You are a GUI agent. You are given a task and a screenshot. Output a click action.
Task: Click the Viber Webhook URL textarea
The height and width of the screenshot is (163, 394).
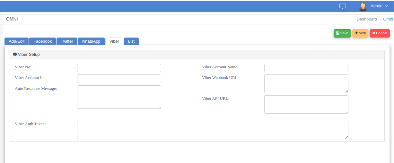click(306, 84)
